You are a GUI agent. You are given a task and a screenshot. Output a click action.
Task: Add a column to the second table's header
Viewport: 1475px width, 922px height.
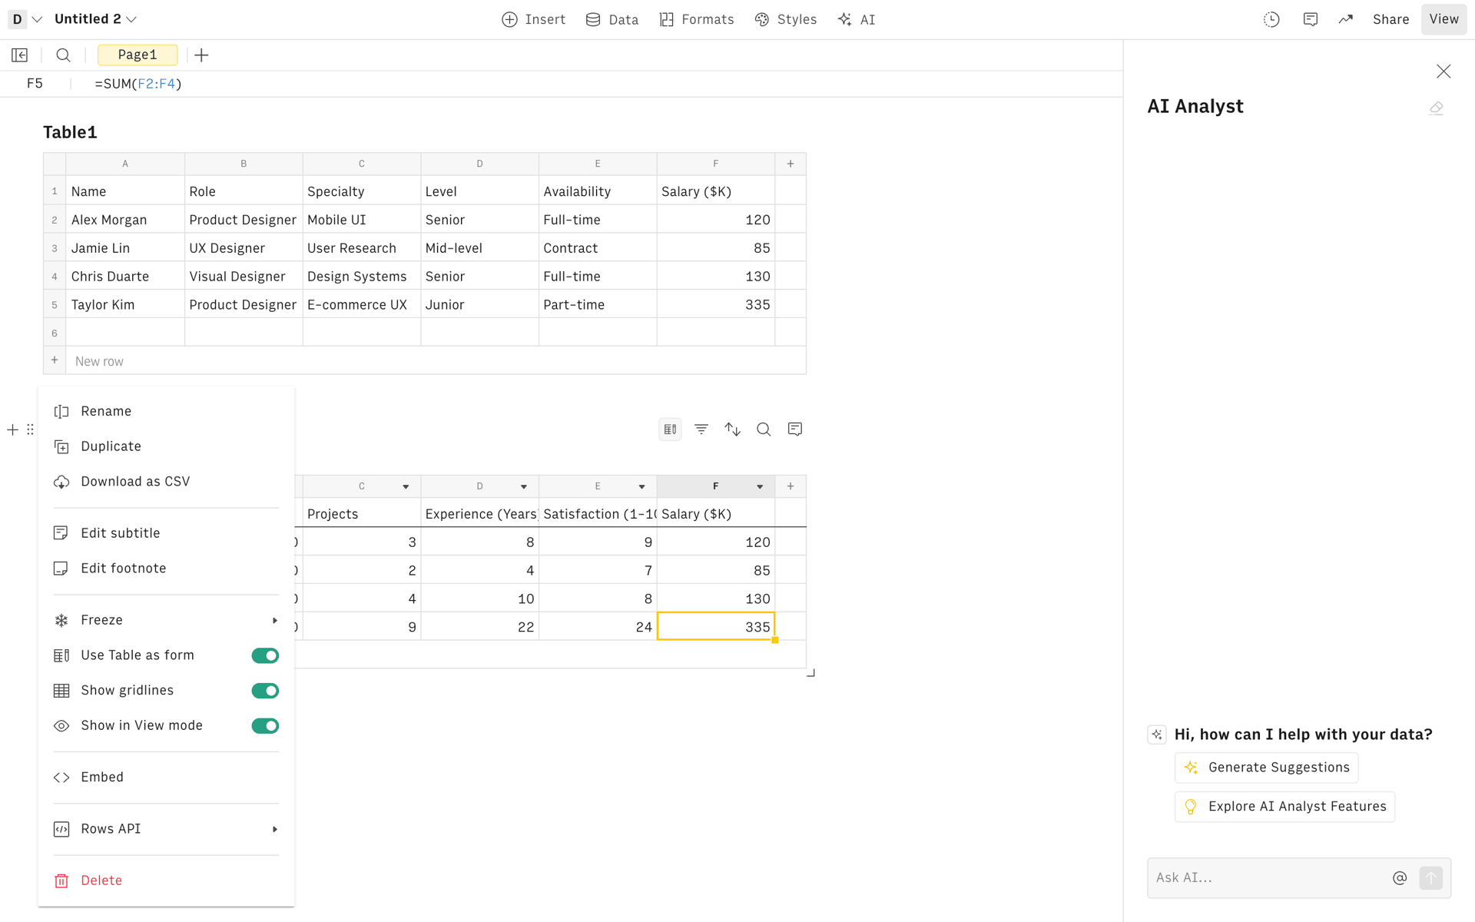791,486
